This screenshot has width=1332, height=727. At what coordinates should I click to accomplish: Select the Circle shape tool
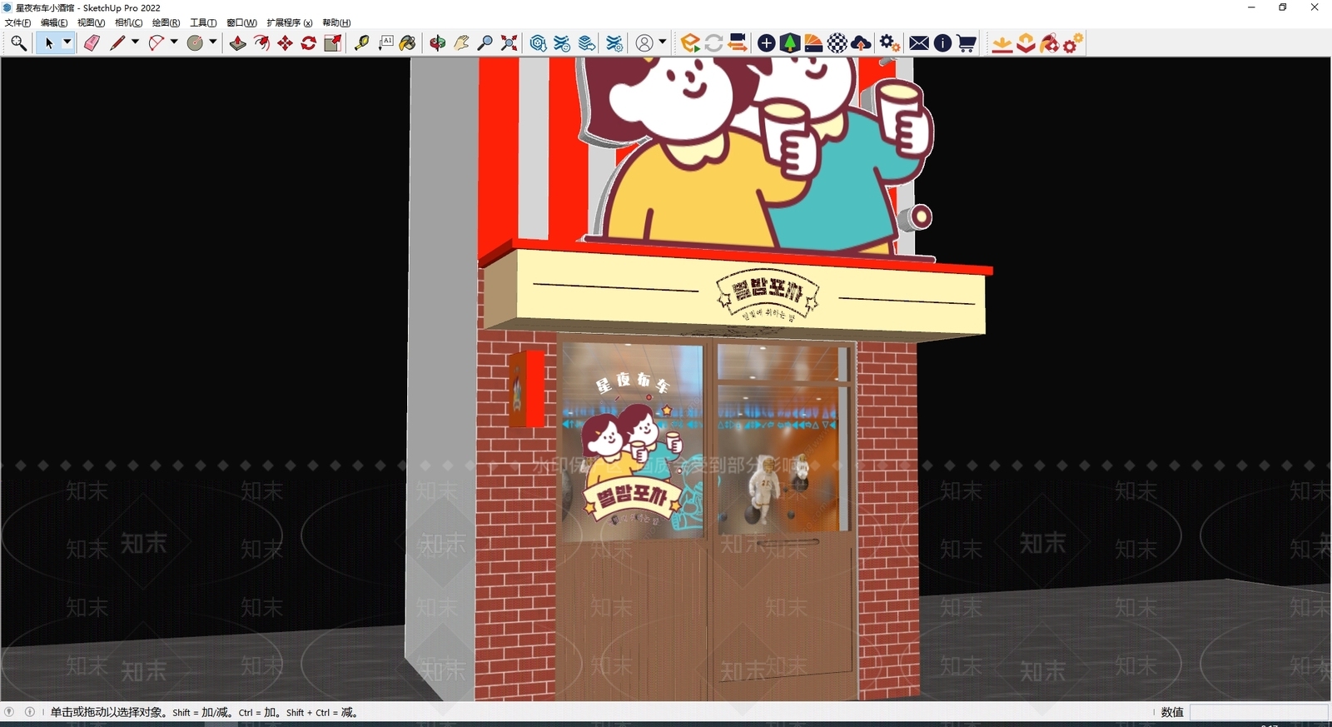pos(195,43)
